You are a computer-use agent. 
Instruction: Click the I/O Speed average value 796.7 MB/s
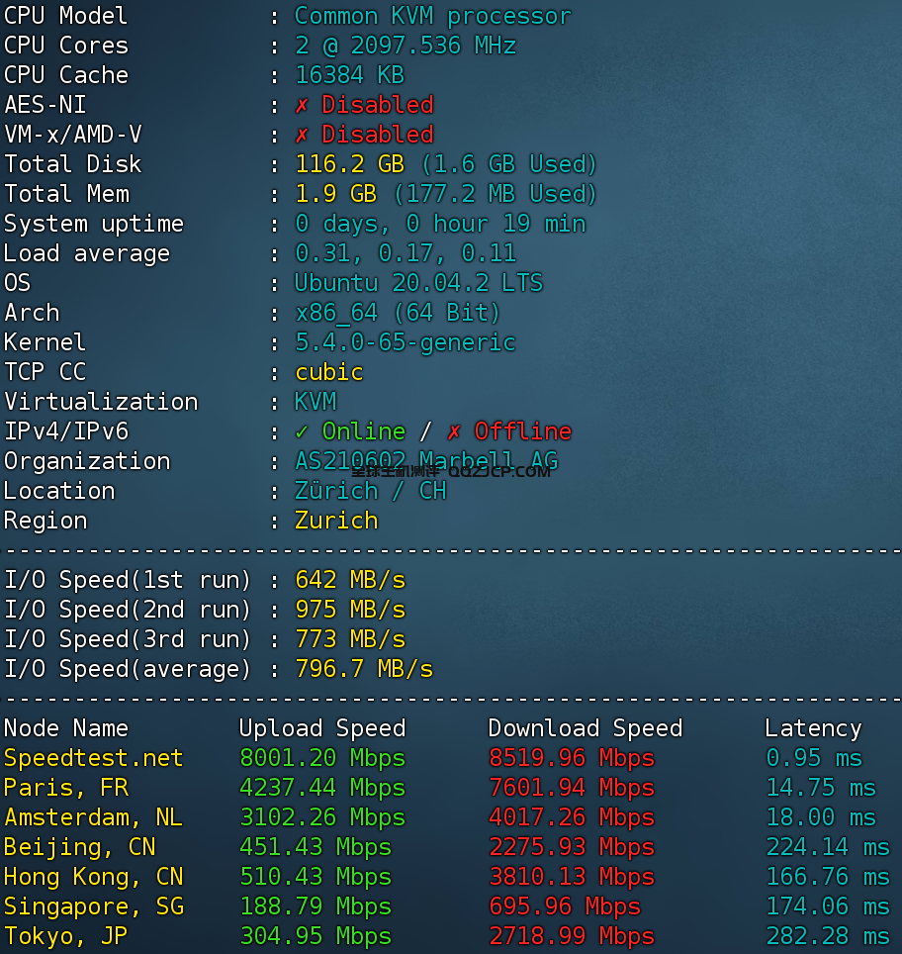tap(364, 669)
